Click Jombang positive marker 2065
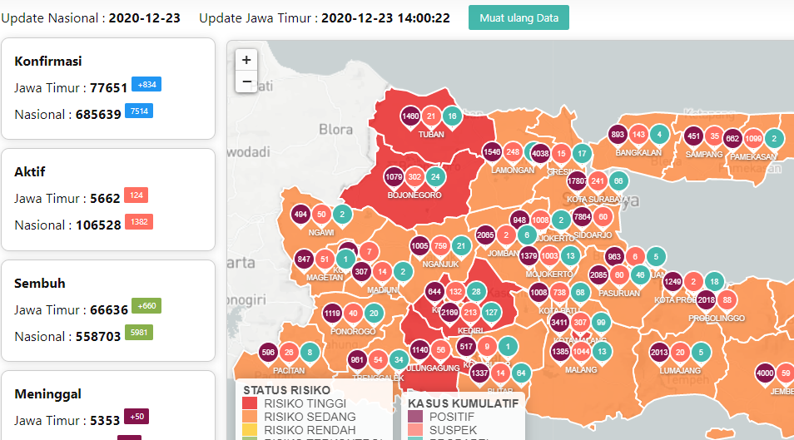794x440 pixels. coord(485,235)
